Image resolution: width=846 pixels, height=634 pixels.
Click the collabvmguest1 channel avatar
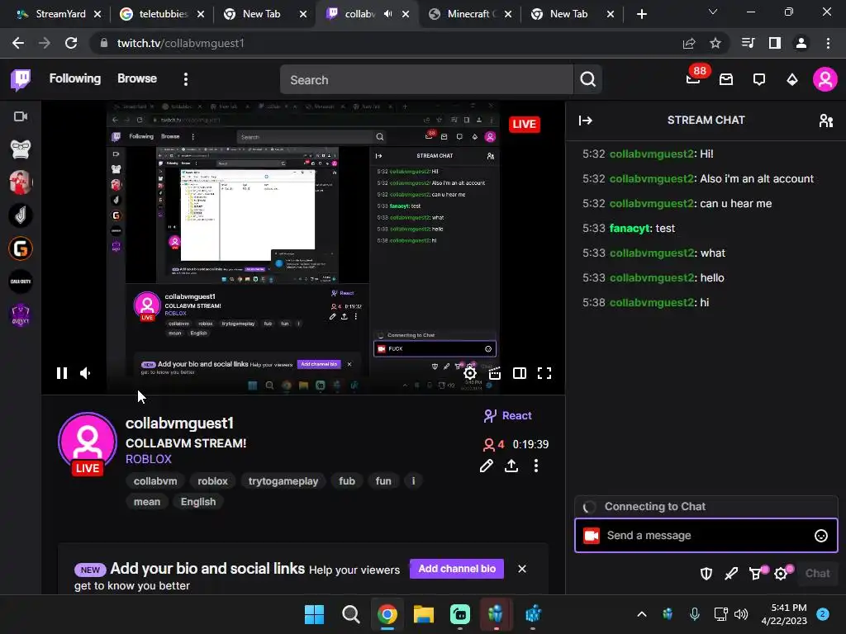coord(88,443)
